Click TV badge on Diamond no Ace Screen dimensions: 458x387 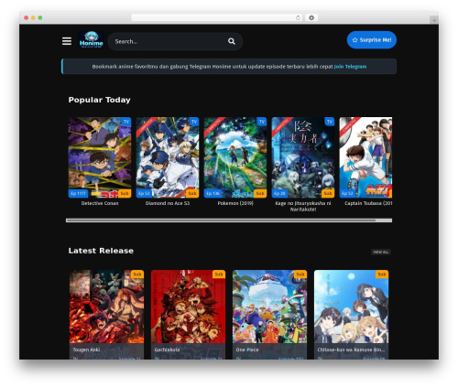[194, 122]
